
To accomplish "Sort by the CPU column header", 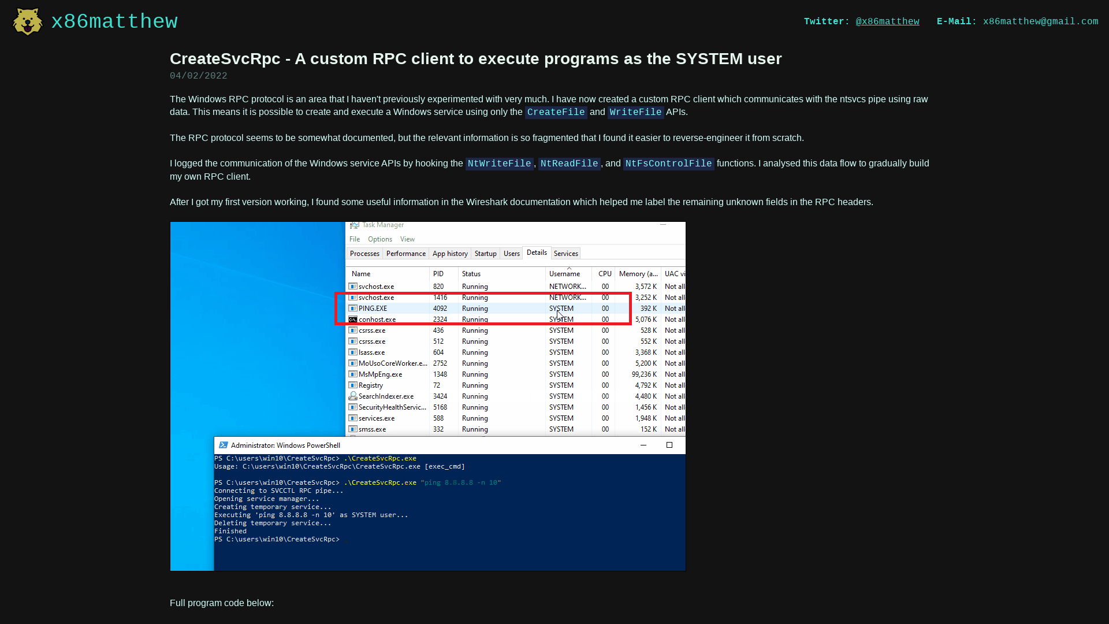I will [x=604, y=274].
